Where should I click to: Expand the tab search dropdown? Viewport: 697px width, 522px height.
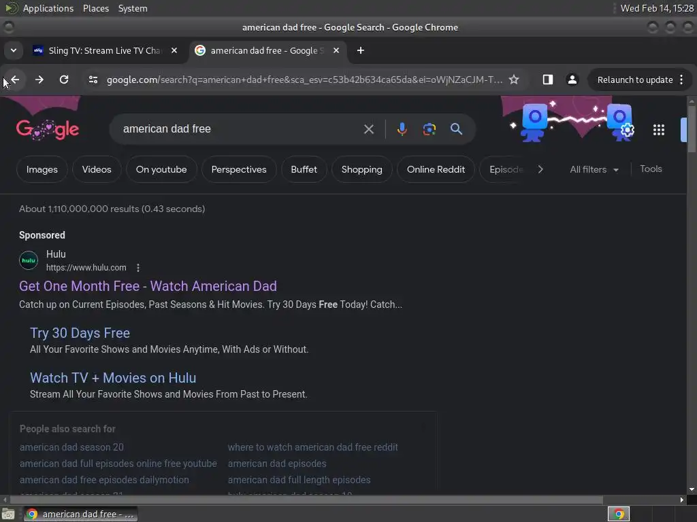[x=14, y=50]
